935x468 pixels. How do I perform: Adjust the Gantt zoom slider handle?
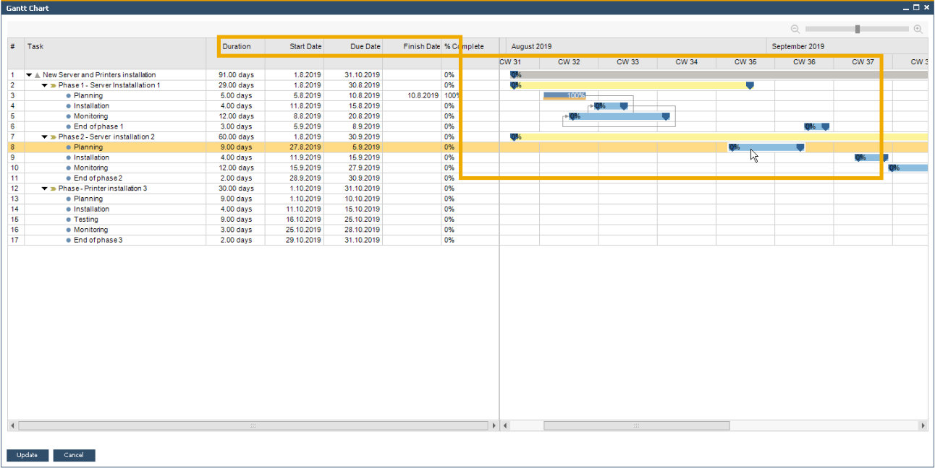[858, 29]
